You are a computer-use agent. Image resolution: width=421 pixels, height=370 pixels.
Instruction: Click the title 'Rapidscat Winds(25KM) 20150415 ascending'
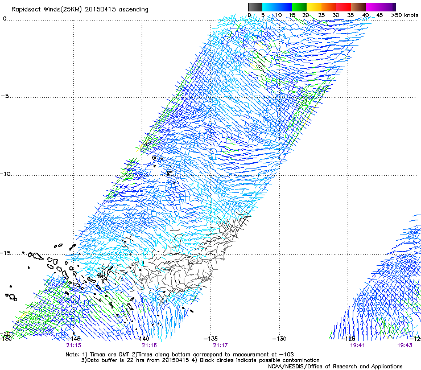(80, 9)
